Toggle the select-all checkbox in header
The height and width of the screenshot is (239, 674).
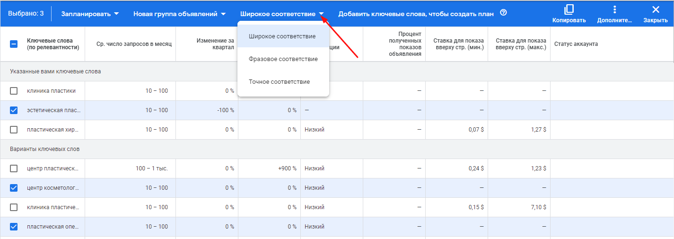(x=14, y=44)
